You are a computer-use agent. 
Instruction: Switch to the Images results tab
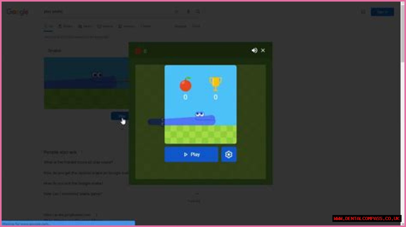[x=66, y=26]
